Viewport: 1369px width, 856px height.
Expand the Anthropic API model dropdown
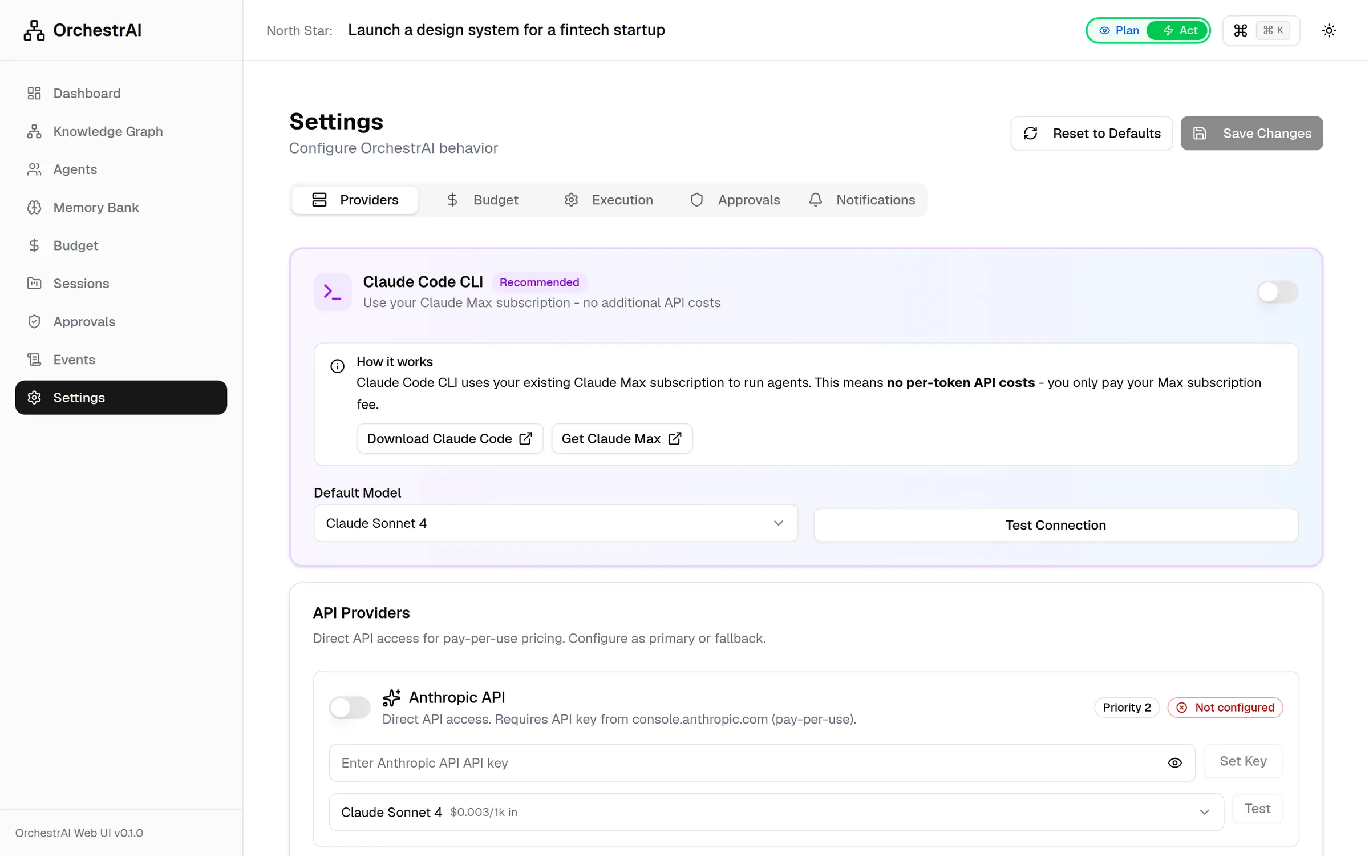[776, 812]
